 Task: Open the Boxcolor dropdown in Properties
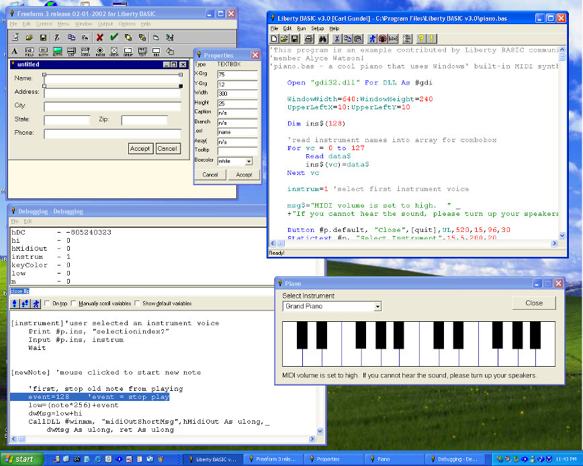pyautogui.click(x=249, y=161)
